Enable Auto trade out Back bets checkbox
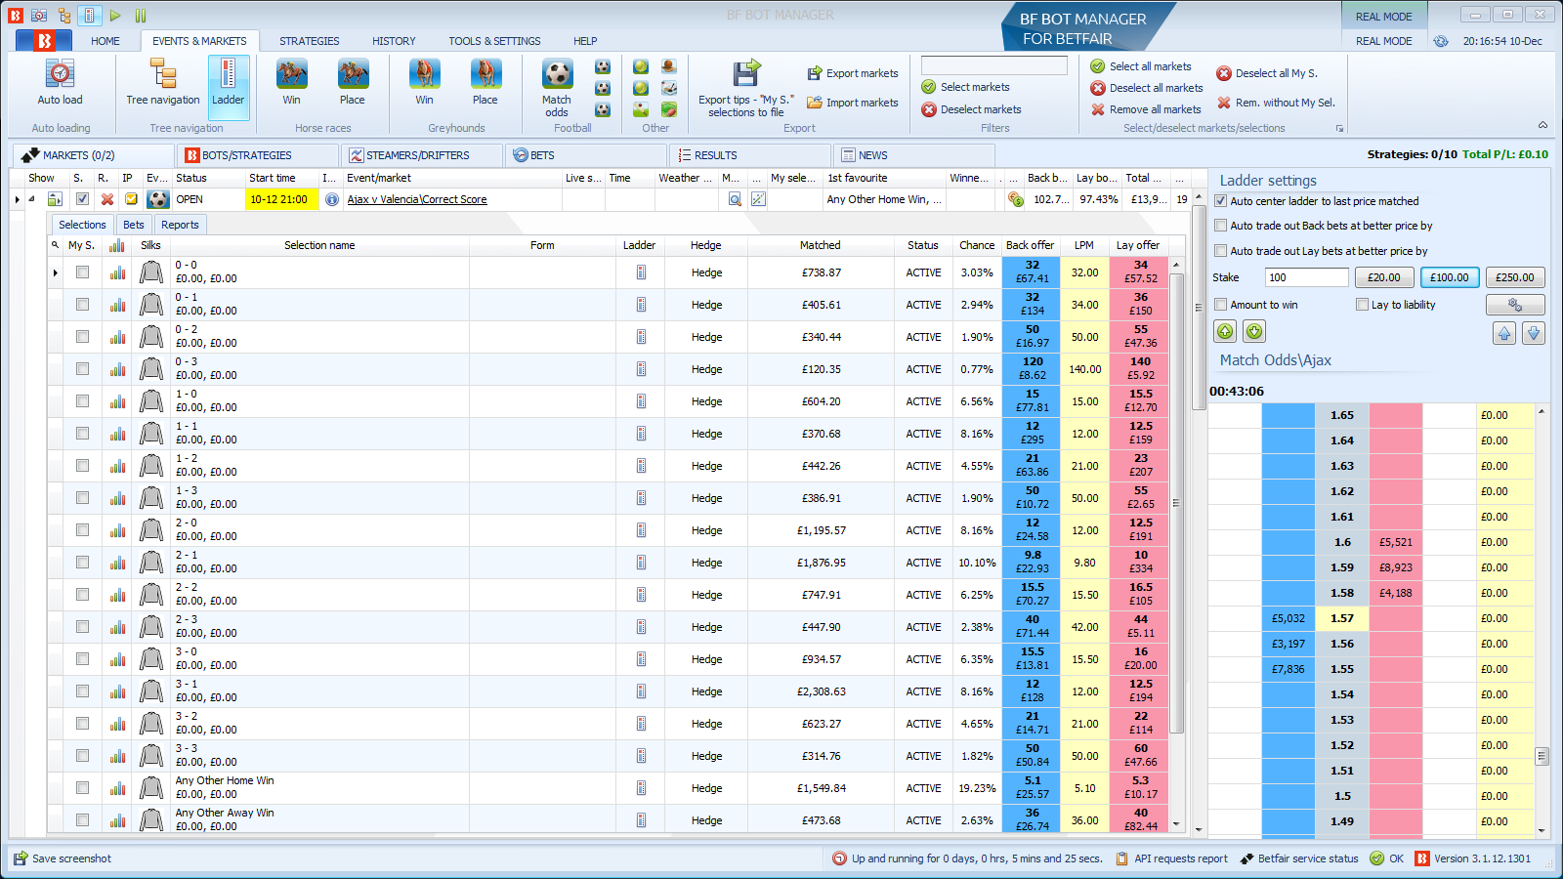The width and height of the screenshot is (1563, 879). tap(1220, 226)
